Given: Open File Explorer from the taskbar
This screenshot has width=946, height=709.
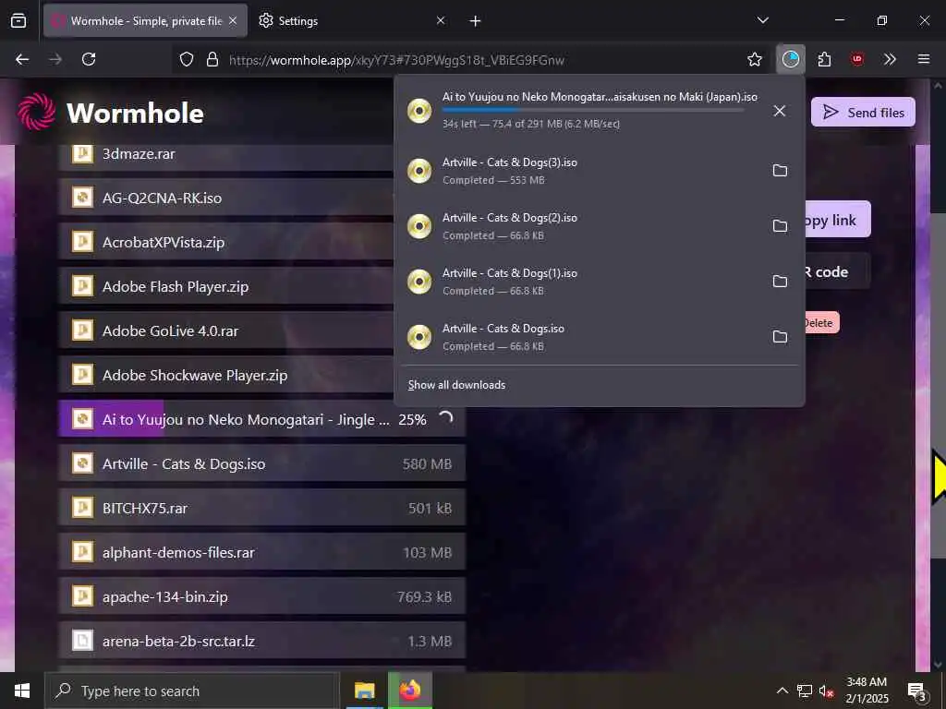Looking at the screenshot, I should [x=364, y=691].
